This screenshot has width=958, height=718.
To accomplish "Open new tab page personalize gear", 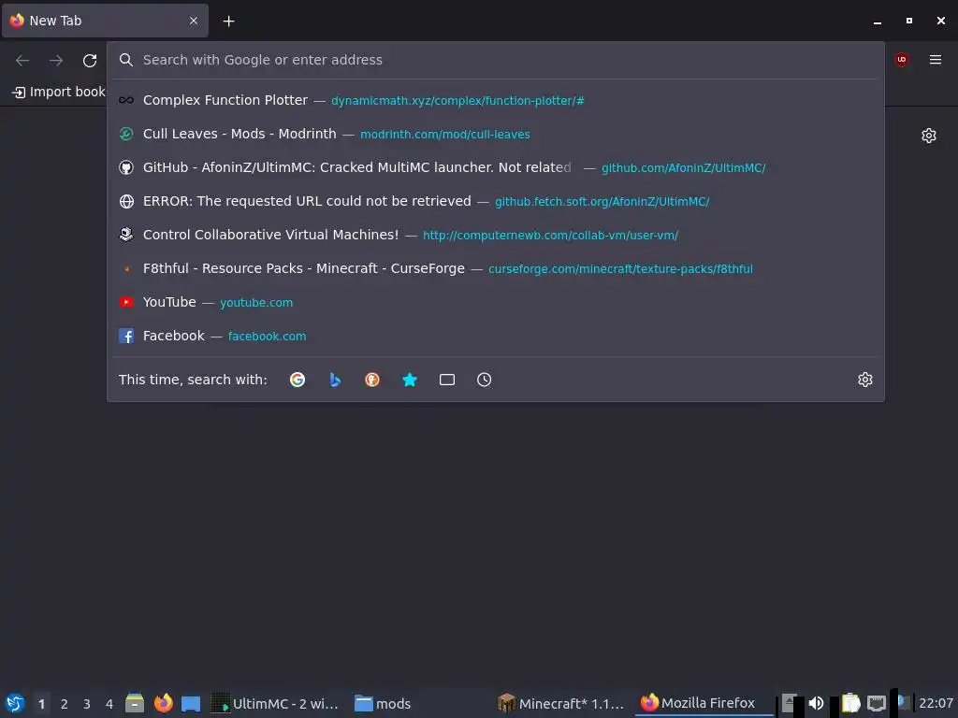I will point(929,136).
